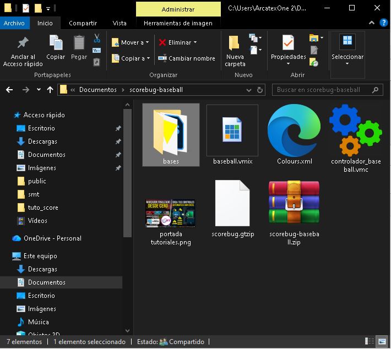
Task: Click the Cut scissors icon
Action: point(97,38)
